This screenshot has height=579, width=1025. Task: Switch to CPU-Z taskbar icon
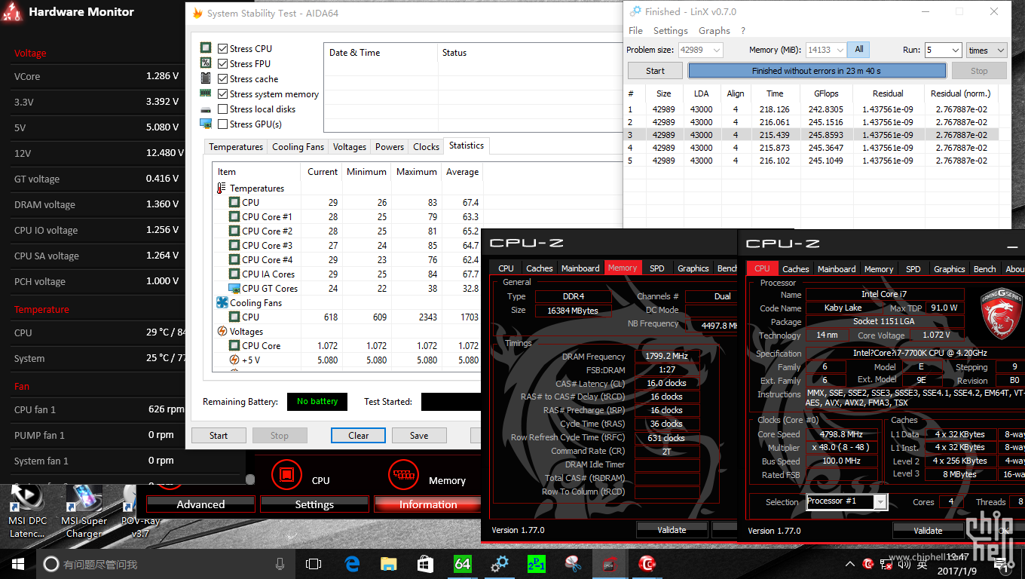(609, 564)
